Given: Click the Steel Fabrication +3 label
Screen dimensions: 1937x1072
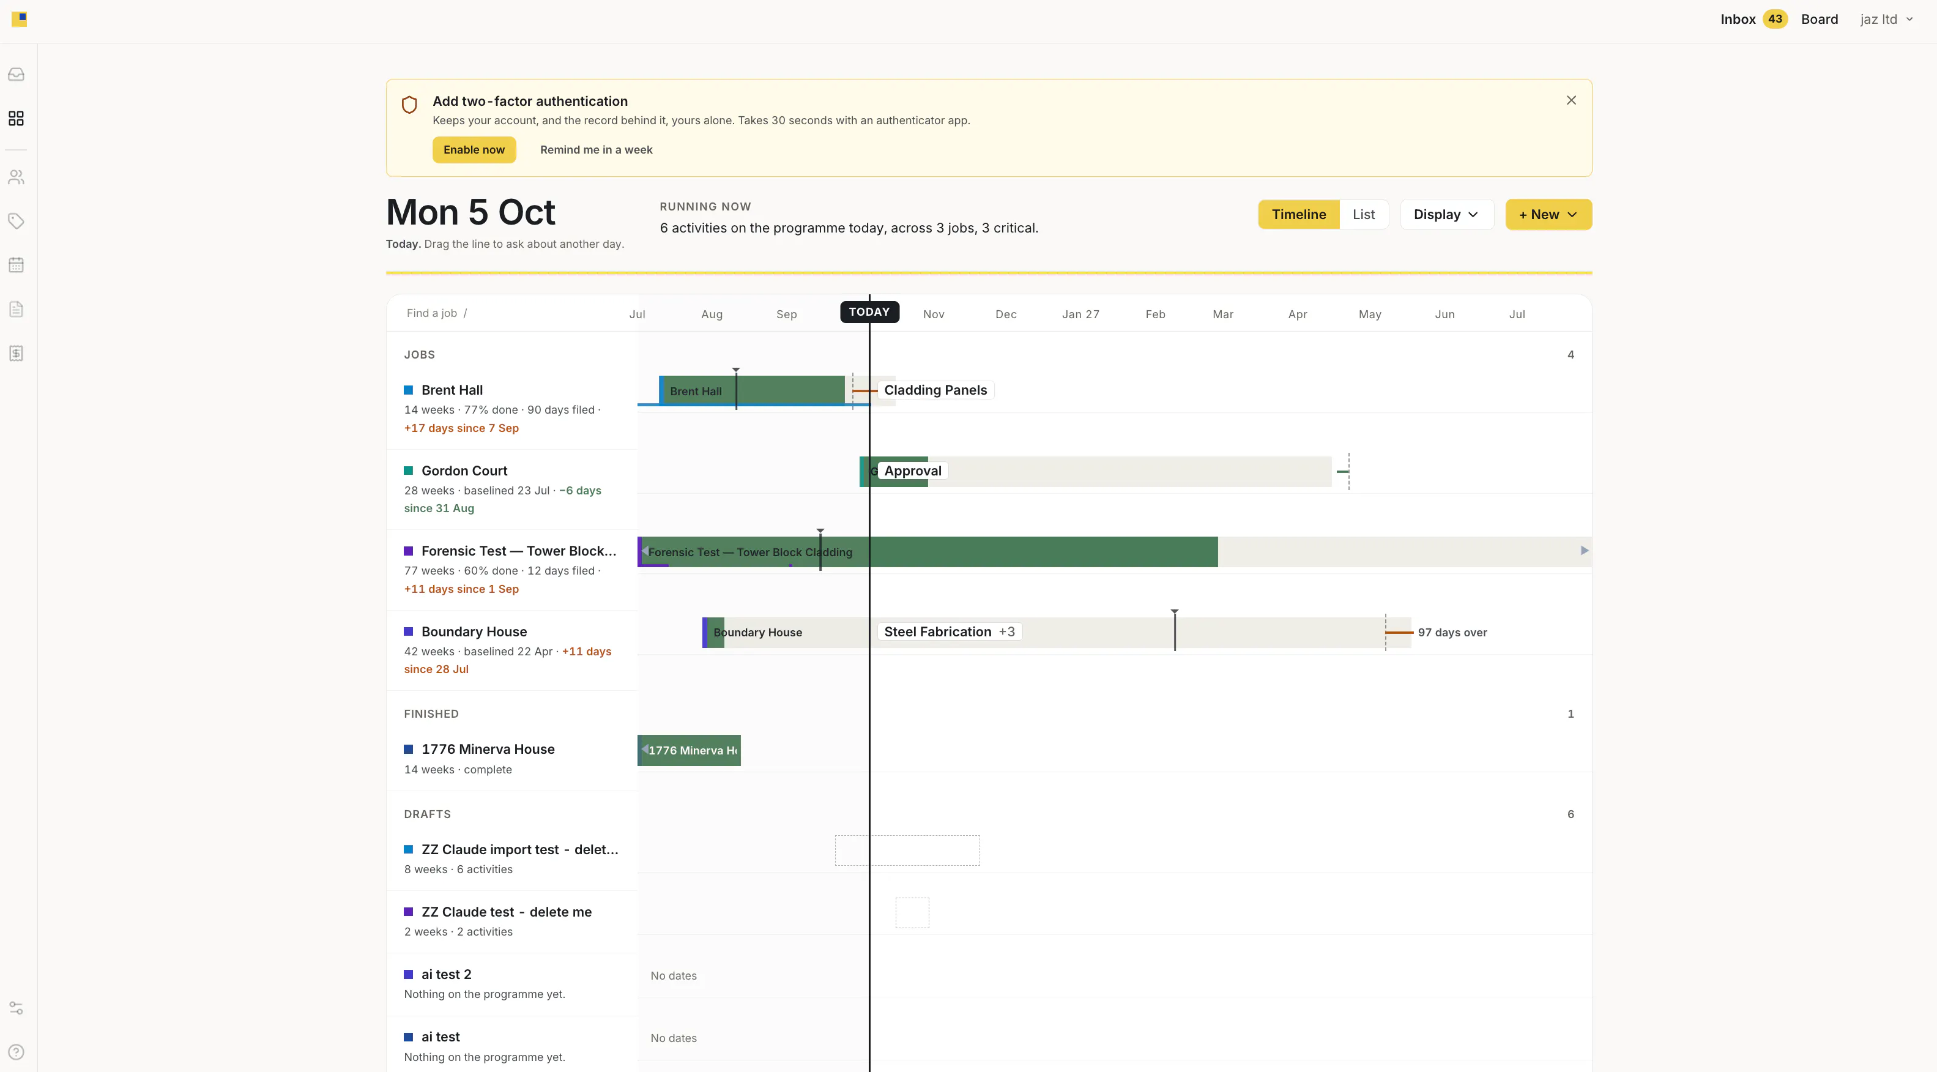Looking at the screenshot, I should (950, 632).
